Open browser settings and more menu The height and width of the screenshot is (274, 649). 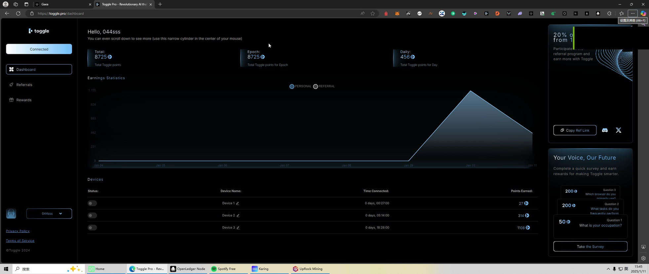click(x=632, y=14)
